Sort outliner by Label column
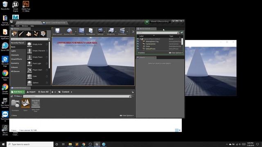 (141, 36)
